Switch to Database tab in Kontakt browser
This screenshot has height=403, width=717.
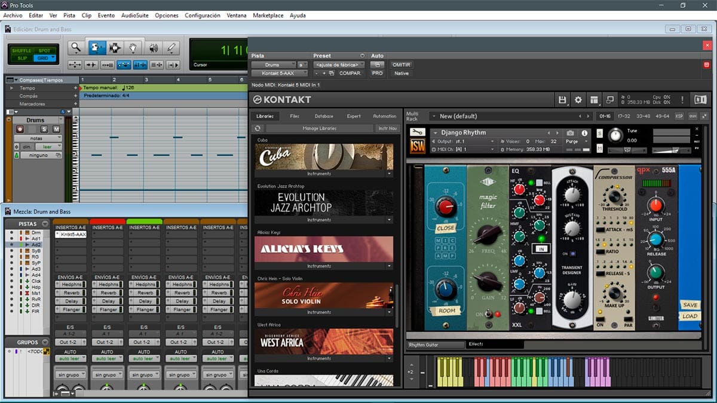click(324, 116)
